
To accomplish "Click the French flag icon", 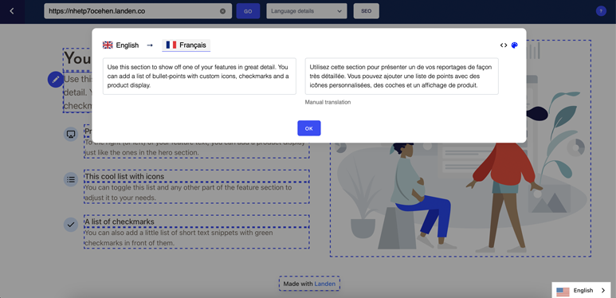I will point(171,45).
